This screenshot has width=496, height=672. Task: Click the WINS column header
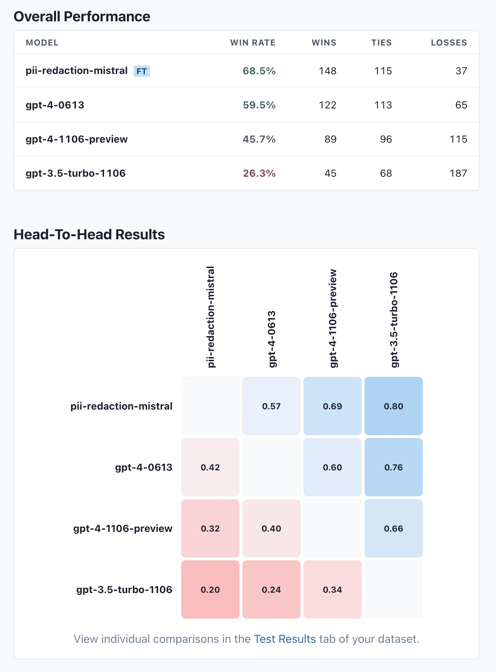click(324, 43)
